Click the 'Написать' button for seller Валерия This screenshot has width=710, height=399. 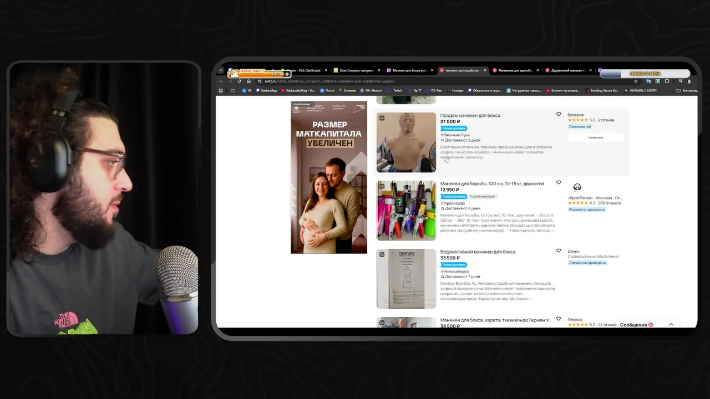[595, 137]
